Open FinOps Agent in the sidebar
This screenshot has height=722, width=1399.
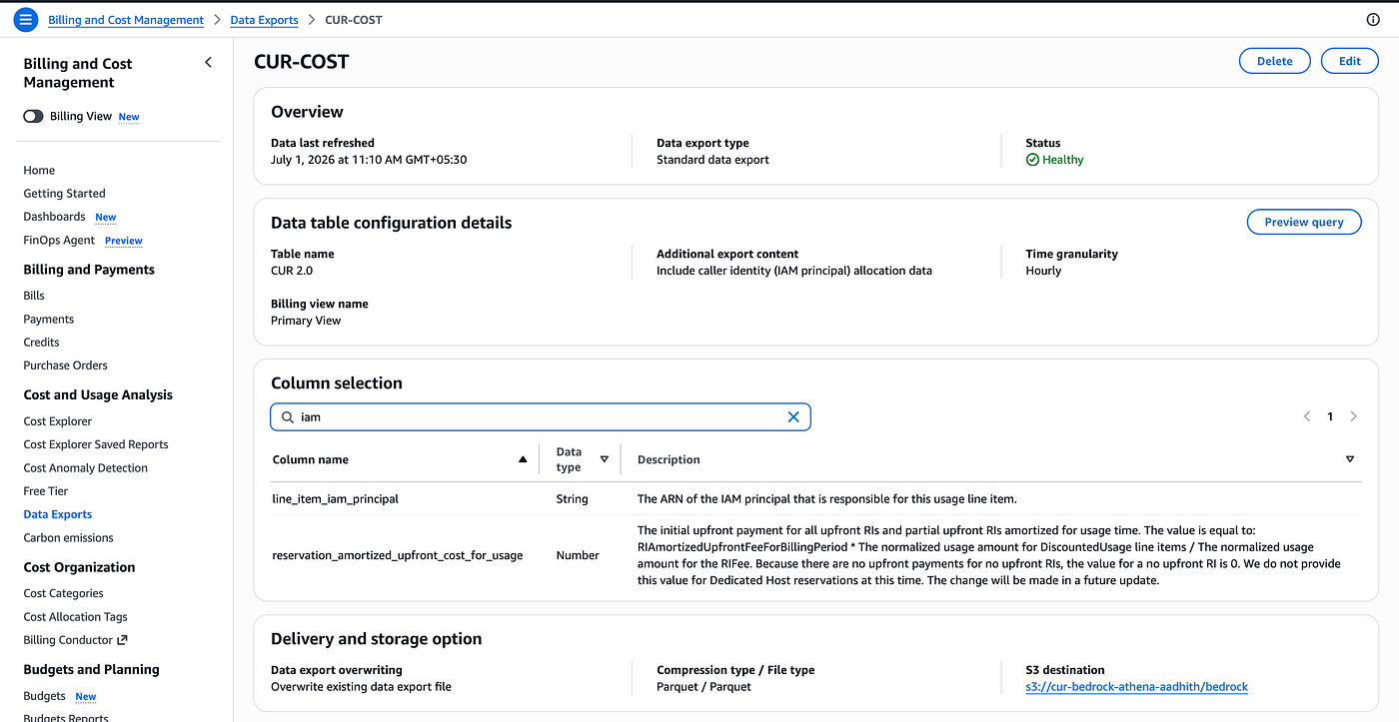tap(59, 240)
